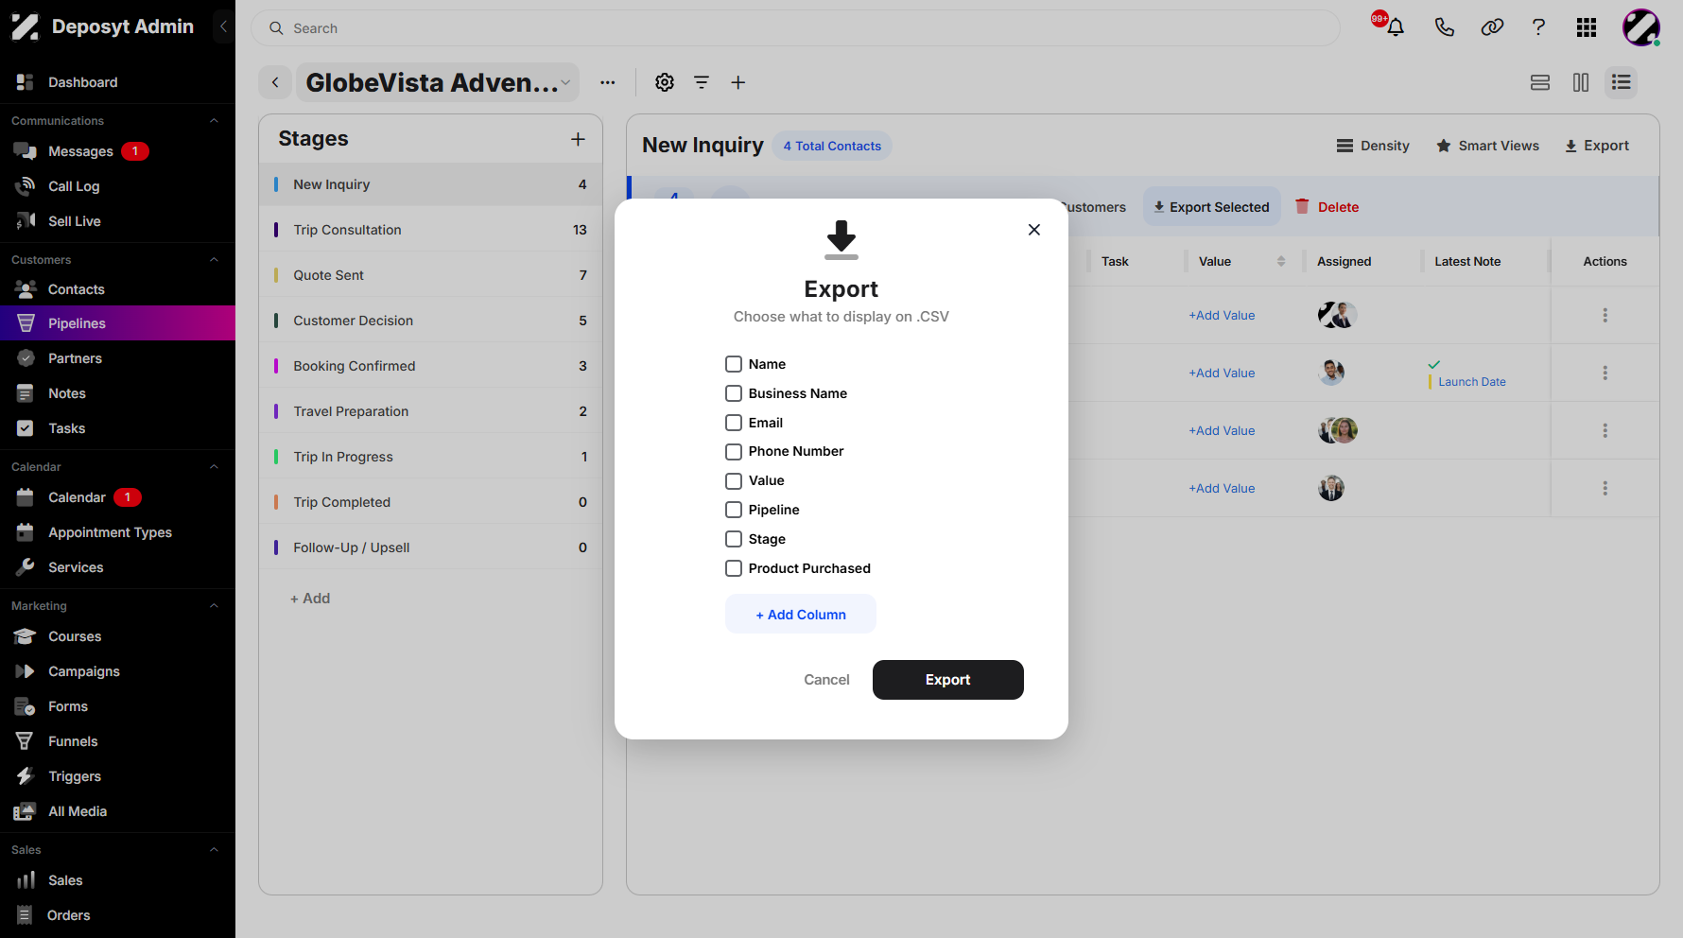1683x938 pixels.
Task: Open the user profile avatar
Action: point(1641,27)
